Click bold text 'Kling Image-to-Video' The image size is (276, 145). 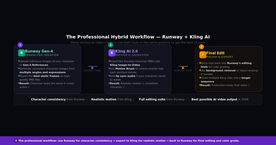click(125, 65)
